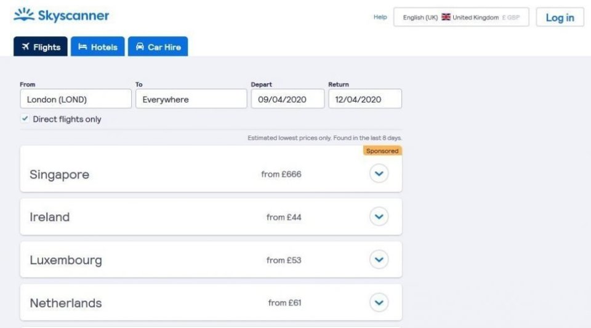
Task: Open the Car Hire tab
Action: pos(158,47)
